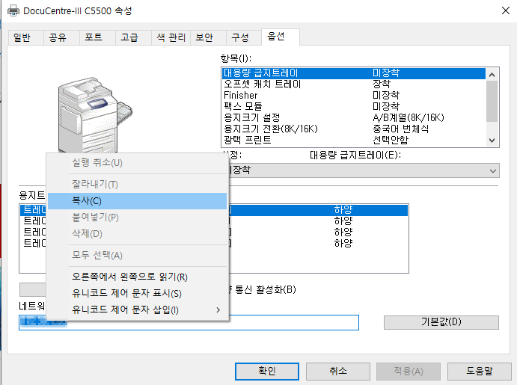
Task: Click the network address input field
Action: (189, 322)
